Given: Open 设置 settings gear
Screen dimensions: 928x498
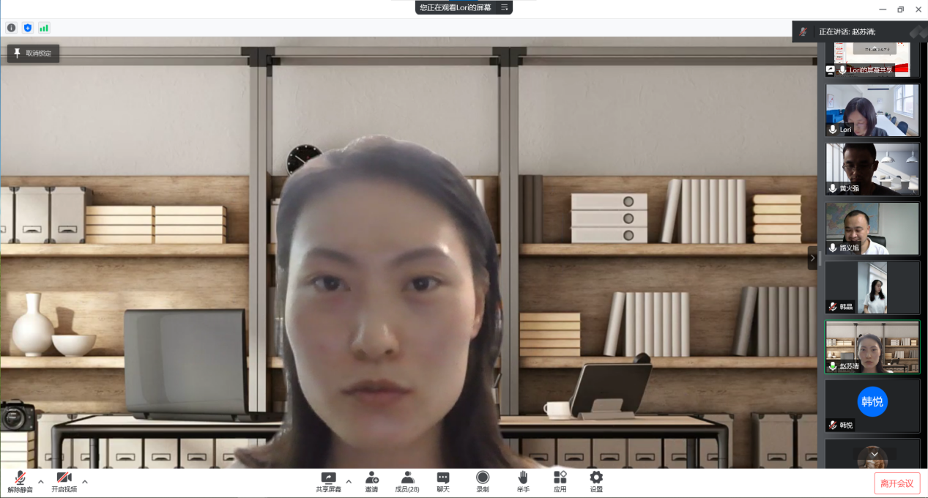Looking at the screenshot, I should [x=596, y=481].
